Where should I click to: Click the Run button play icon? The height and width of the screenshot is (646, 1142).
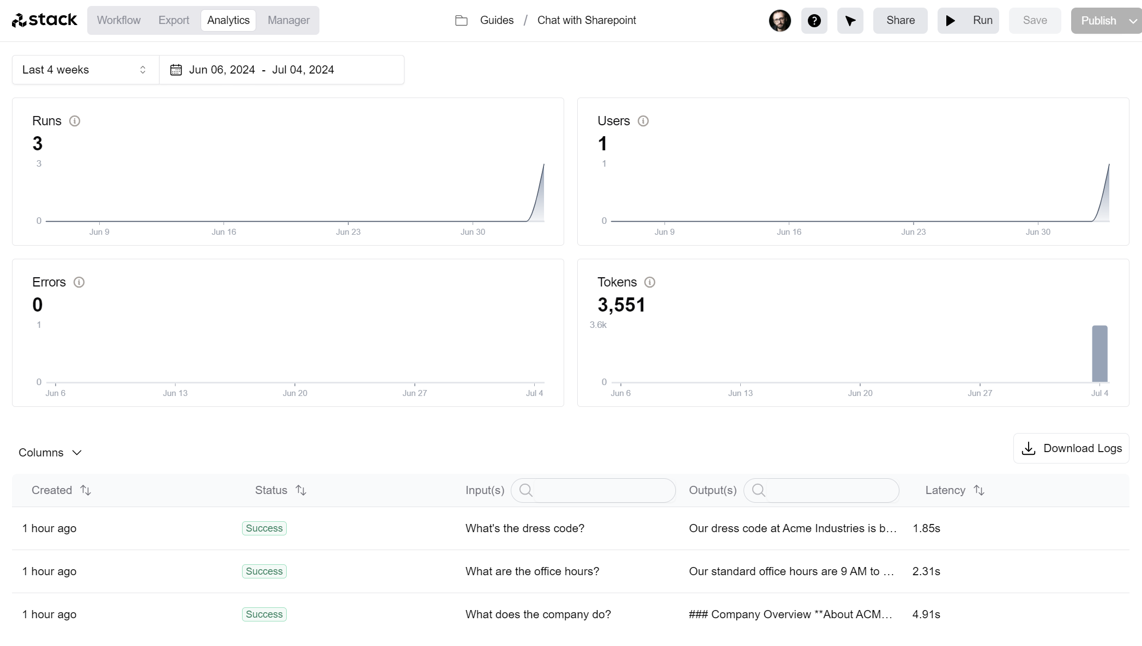click(x=951, y=20)
